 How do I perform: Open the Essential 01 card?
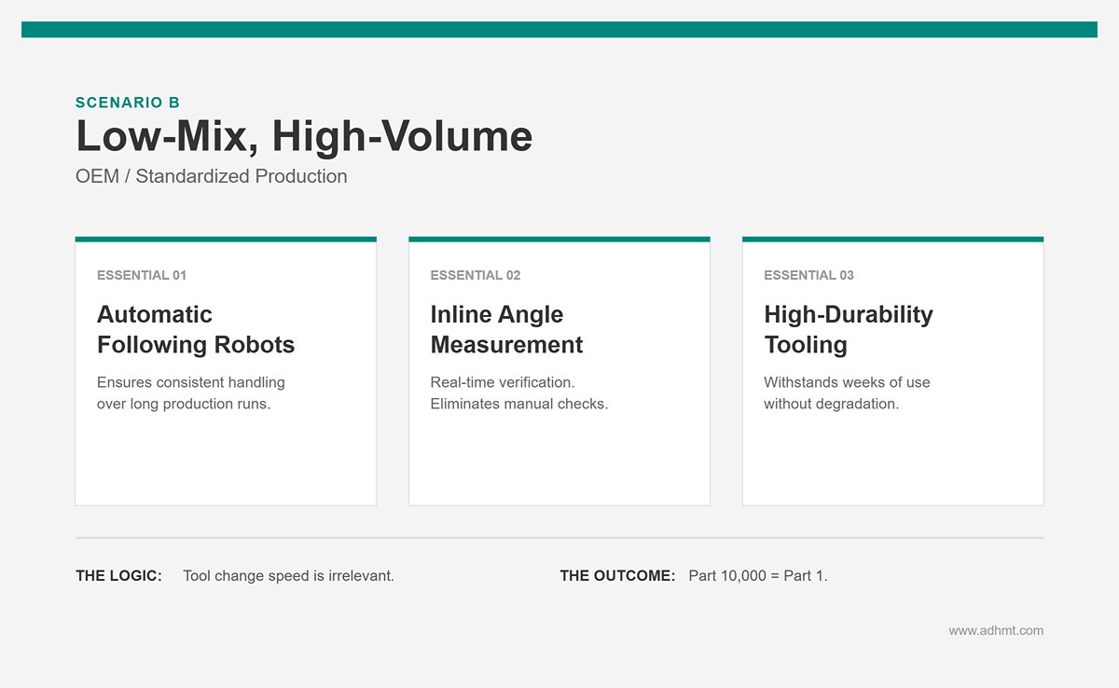(226, 373)
